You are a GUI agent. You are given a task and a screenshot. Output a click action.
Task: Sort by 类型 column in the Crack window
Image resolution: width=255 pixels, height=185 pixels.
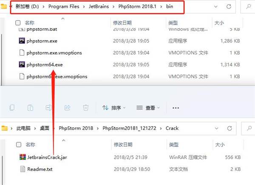coord(174,144)
